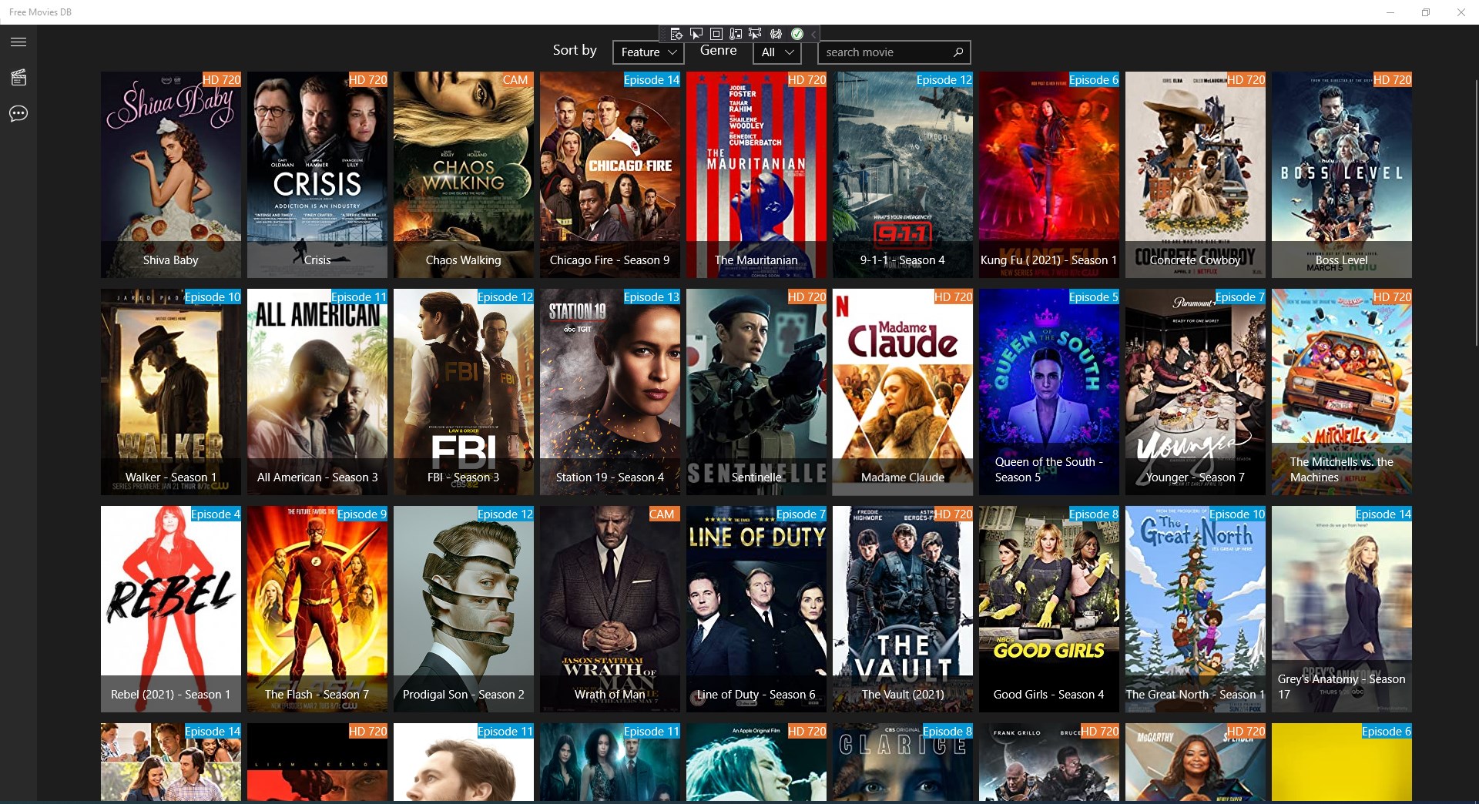This screenshot has height=804, width=1479.
Task: Enable Track Focused Element debug icon
Action: click(x=756, y=34)
